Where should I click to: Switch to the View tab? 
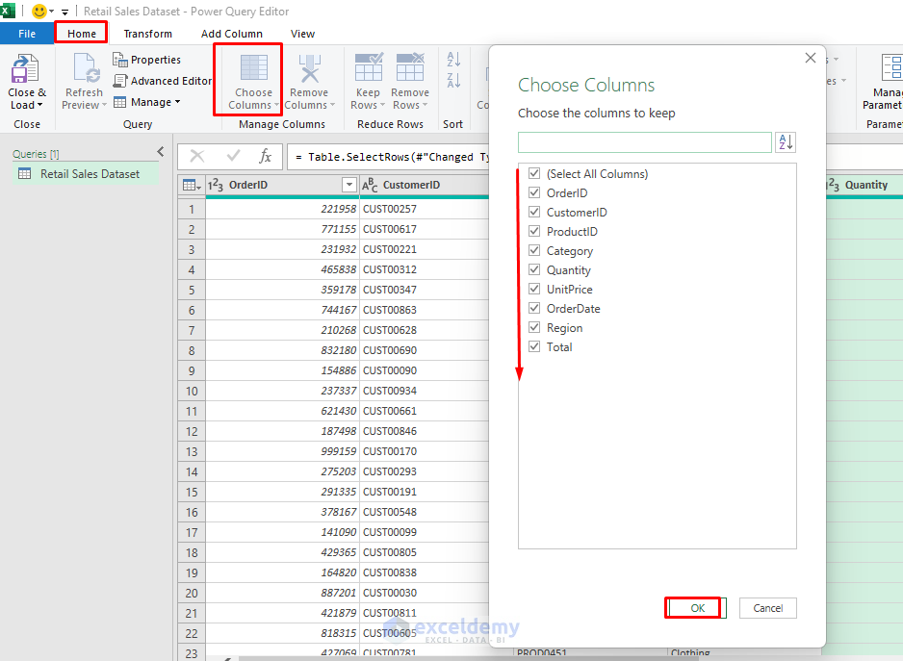pyautogui.click(x=302, y=34)
